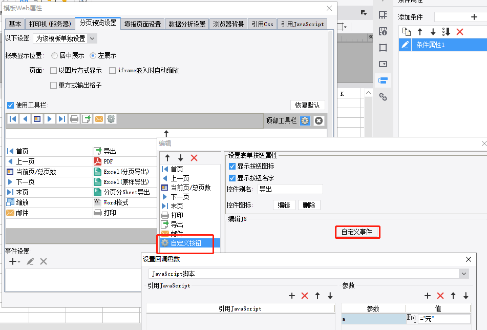This screenshot has height=330, width=487.
Task: Select 打印 in the 编辑 list
Action: click(190, 215)
